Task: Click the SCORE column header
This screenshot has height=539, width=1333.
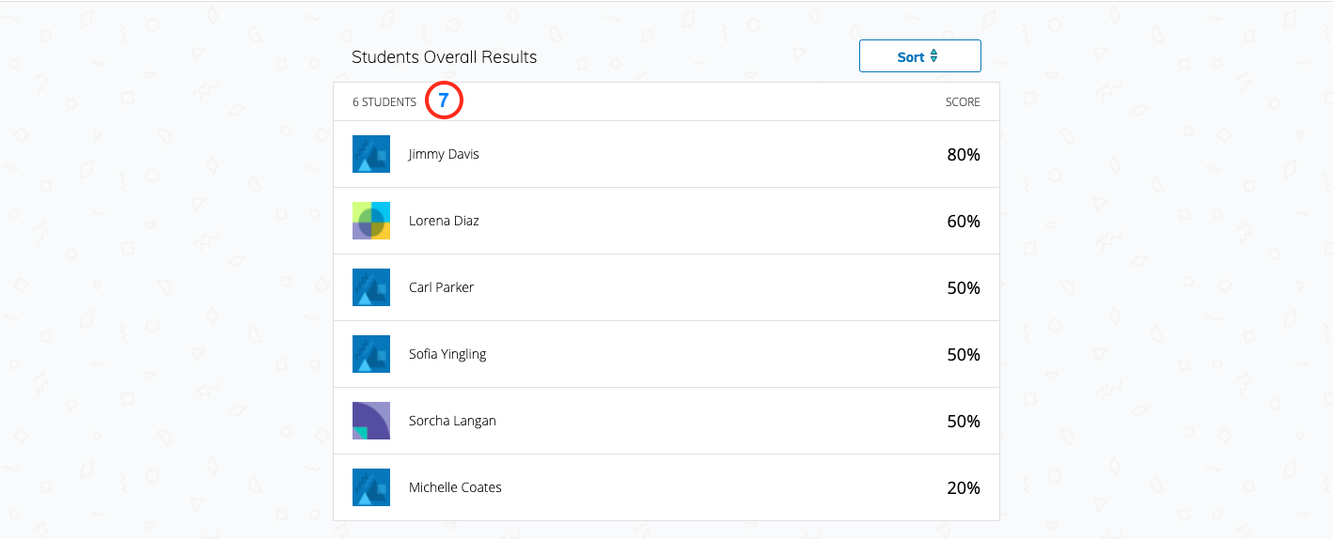Action: (963, 102)
